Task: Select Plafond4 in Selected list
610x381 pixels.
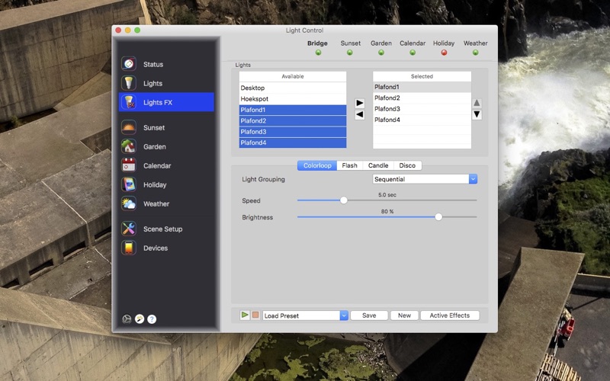Action: tap(422, 120)
